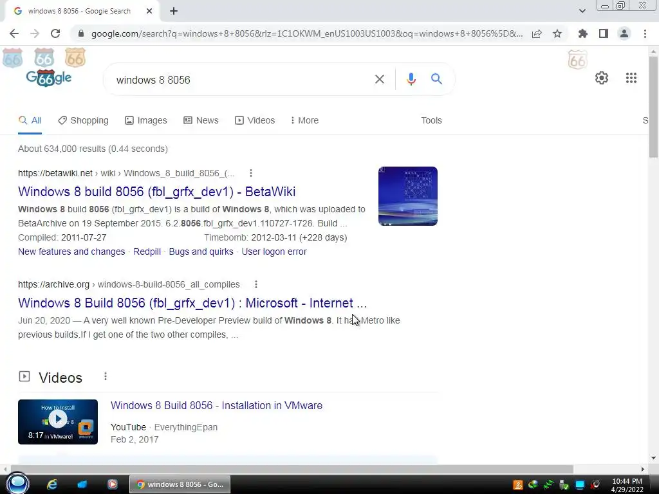Open options menu for archive.org result

click(x=256, y=284)
